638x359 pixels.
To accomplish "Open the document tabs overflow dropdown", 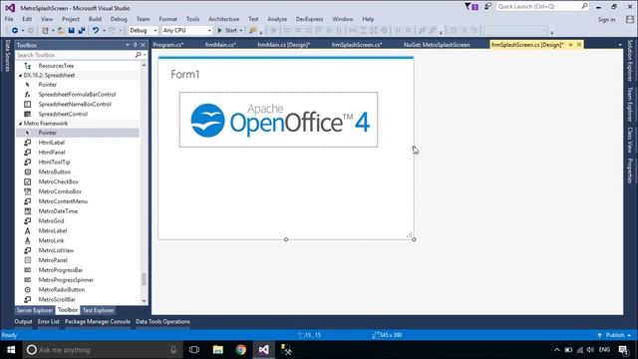I will pos(620,45).
